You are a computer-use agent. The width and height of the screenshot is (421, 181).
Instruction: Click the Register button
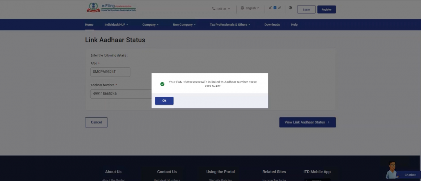326,9
